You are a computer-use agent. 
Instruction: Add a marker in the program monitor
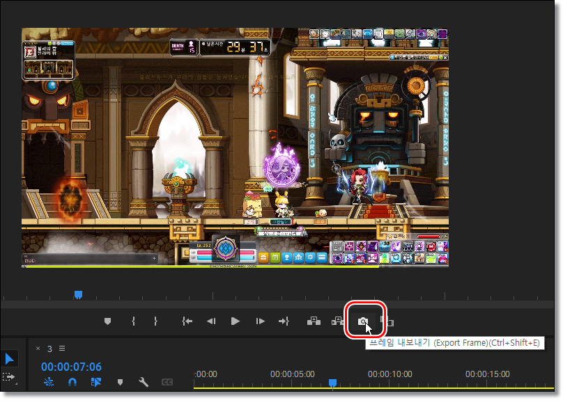point(107,321)
